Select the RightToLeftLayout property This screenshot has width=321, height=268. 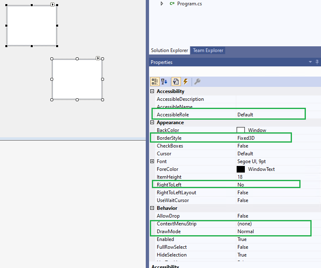pos(176,193)
